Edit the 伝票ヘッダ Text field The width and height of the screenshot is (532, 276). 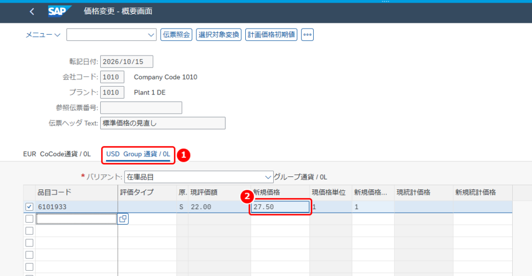[x=163, y=123]
